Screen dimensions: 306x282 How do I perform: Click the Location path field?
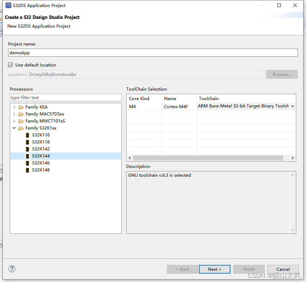[146, 75]
